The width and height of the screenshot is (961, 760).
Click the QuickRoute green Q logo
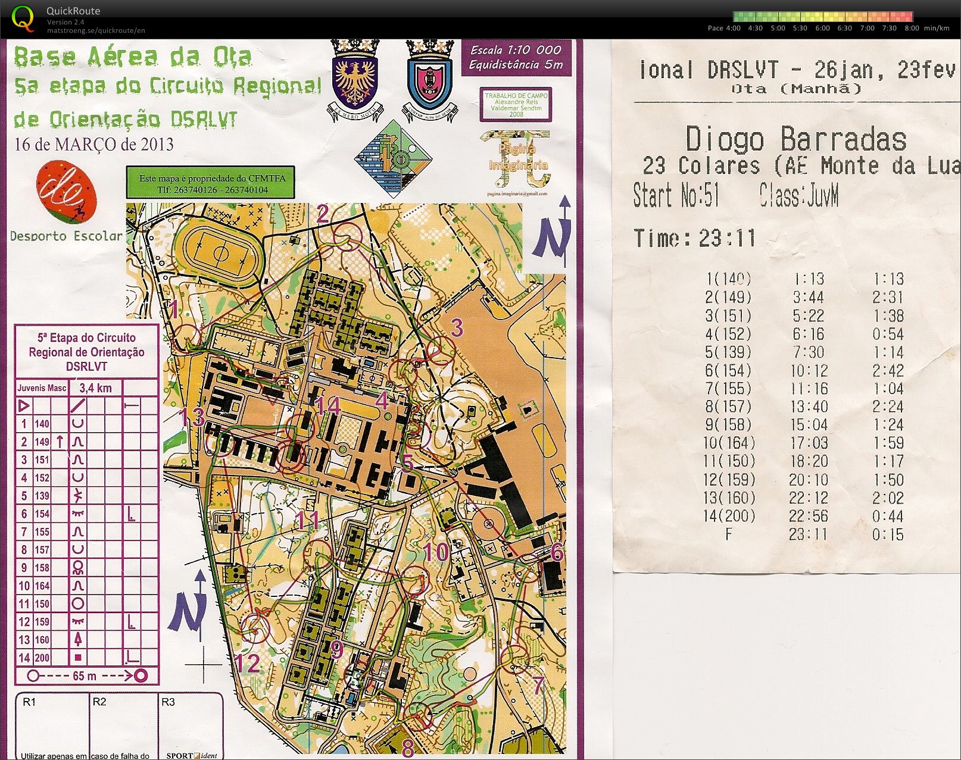[x=23, y=18]
